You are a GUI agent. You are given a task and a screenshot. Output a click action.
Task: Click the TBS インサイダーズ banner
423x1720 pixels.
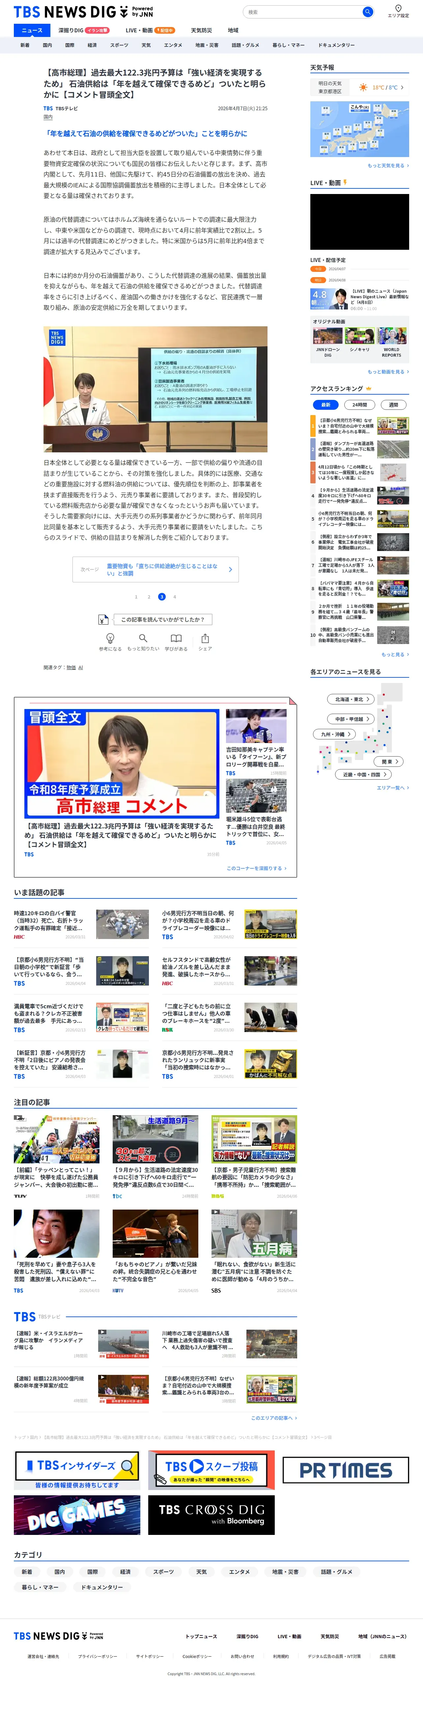point(77,1470)
